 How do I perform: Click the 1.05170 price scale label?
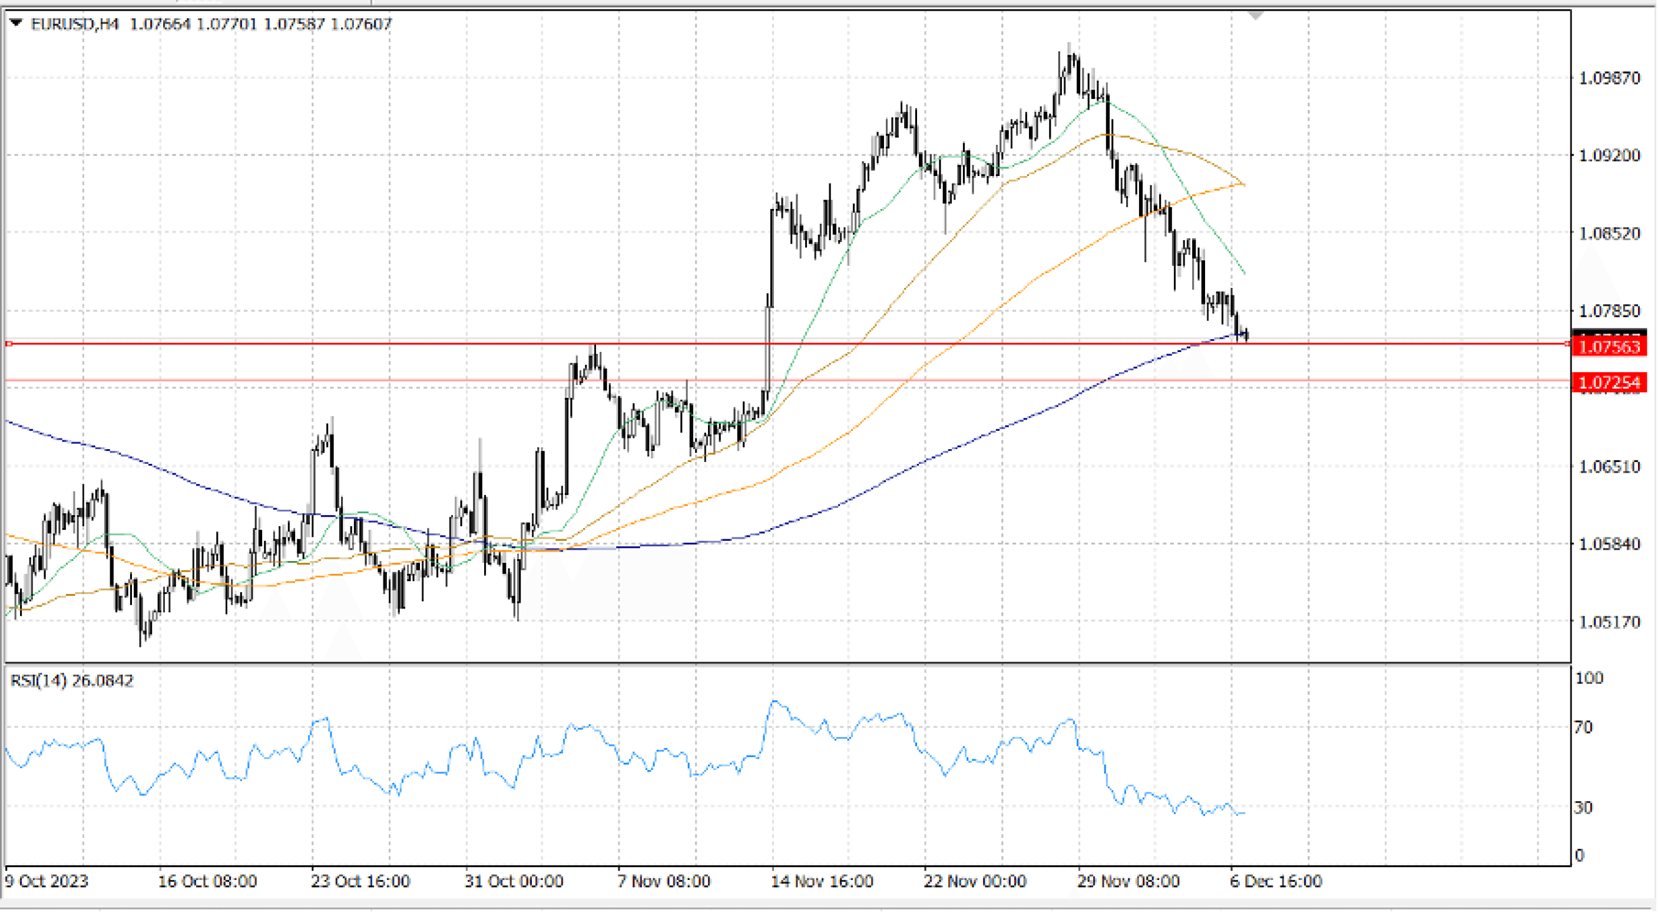(x=1609, y=622)
